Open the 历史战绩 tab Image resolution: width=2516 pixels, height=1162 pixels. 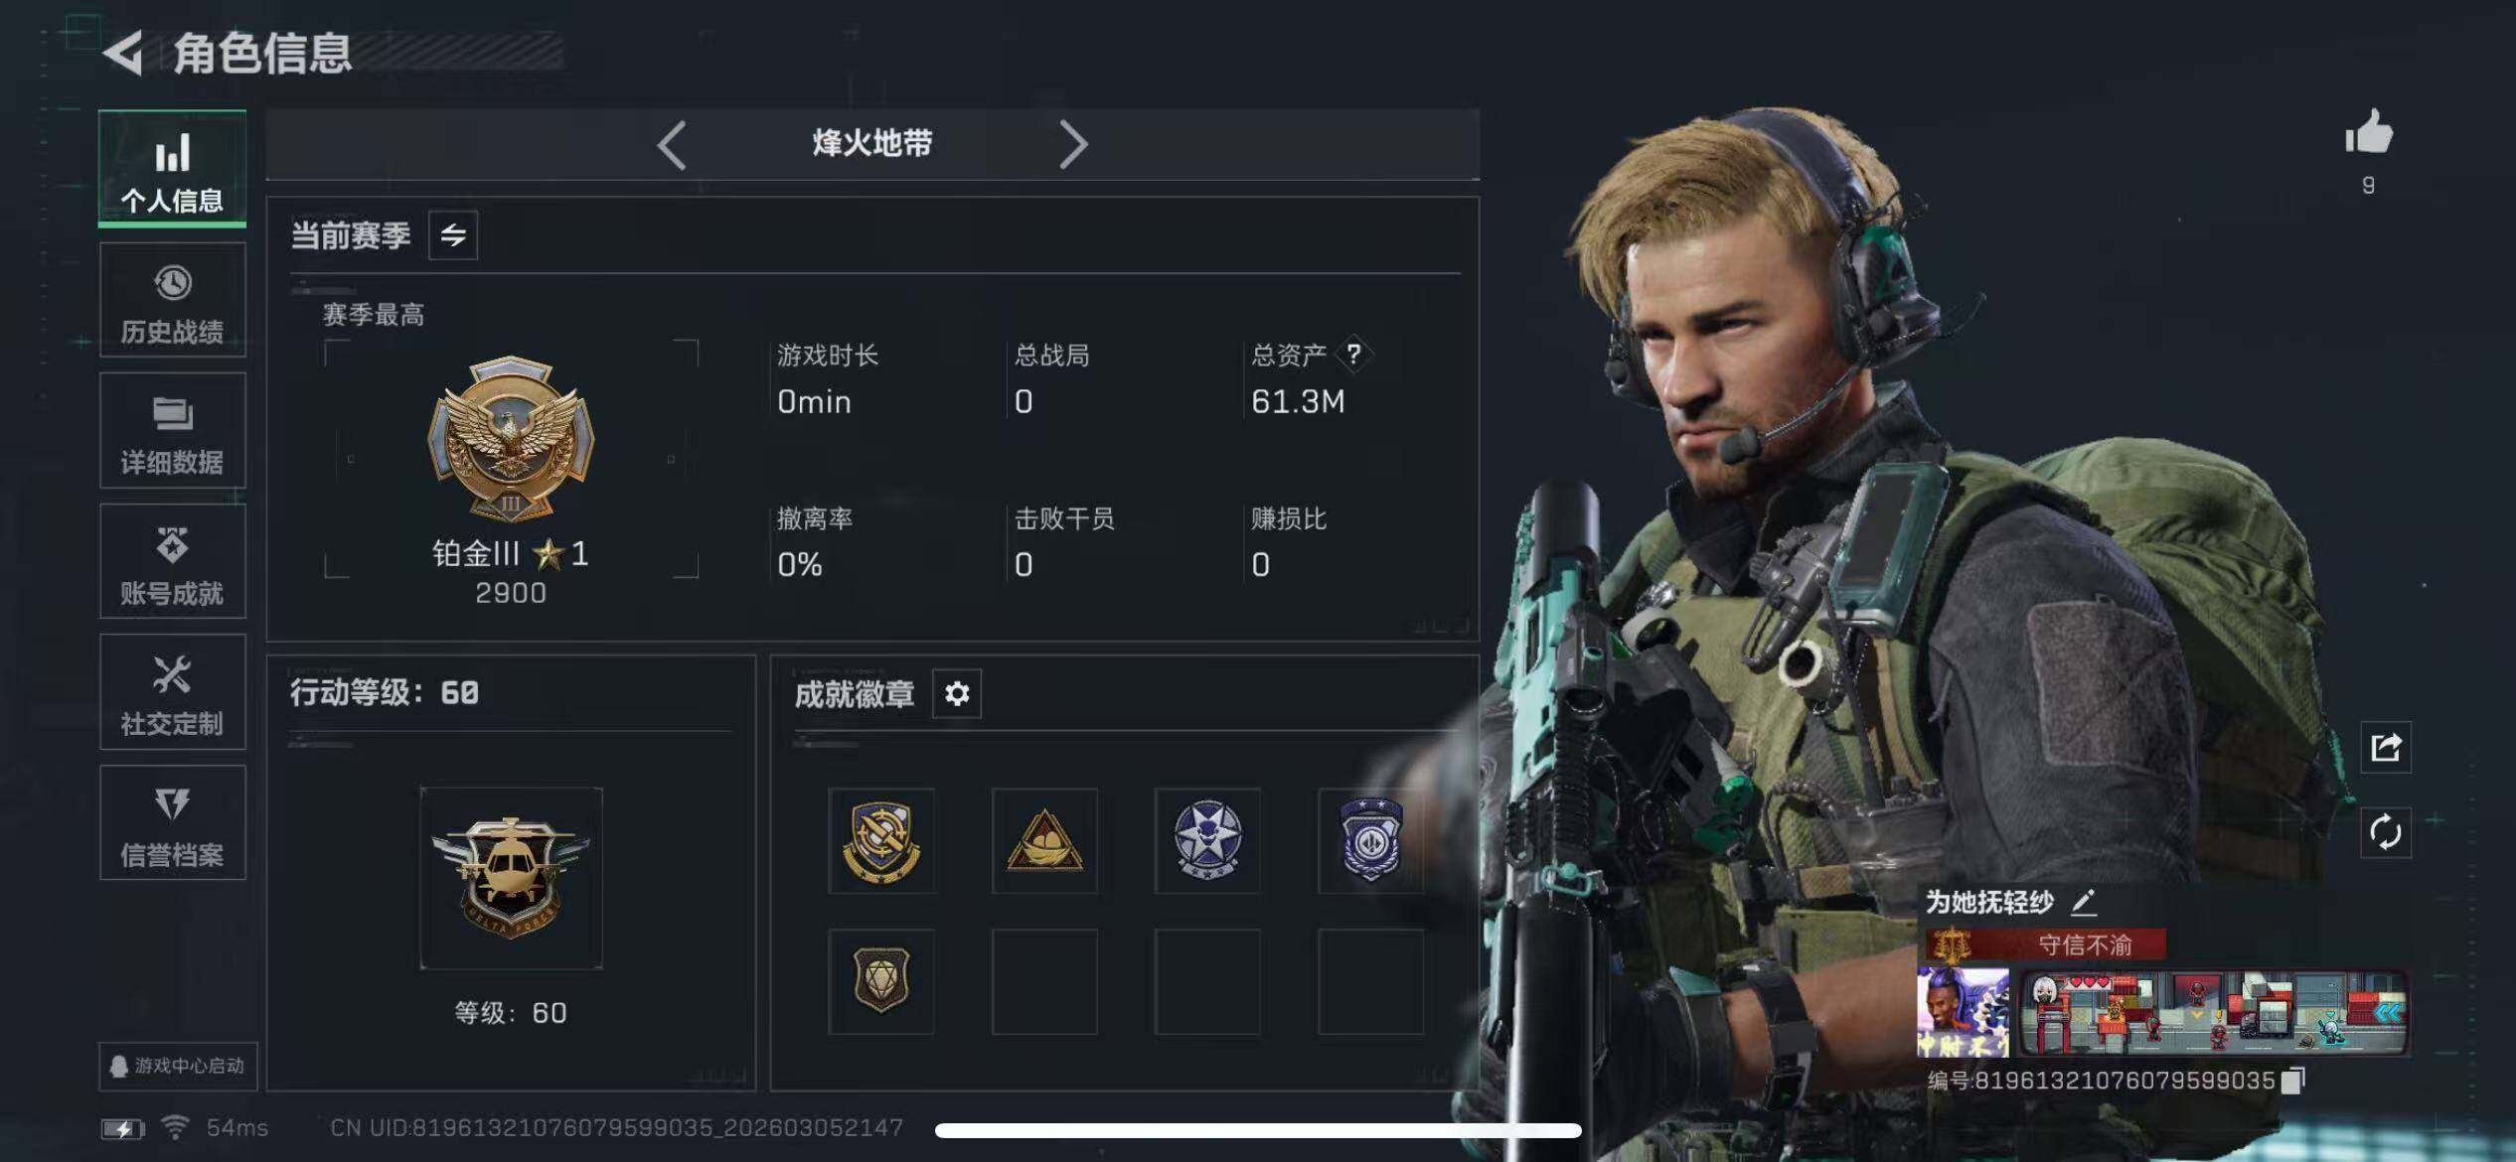[x=172, y=300]
